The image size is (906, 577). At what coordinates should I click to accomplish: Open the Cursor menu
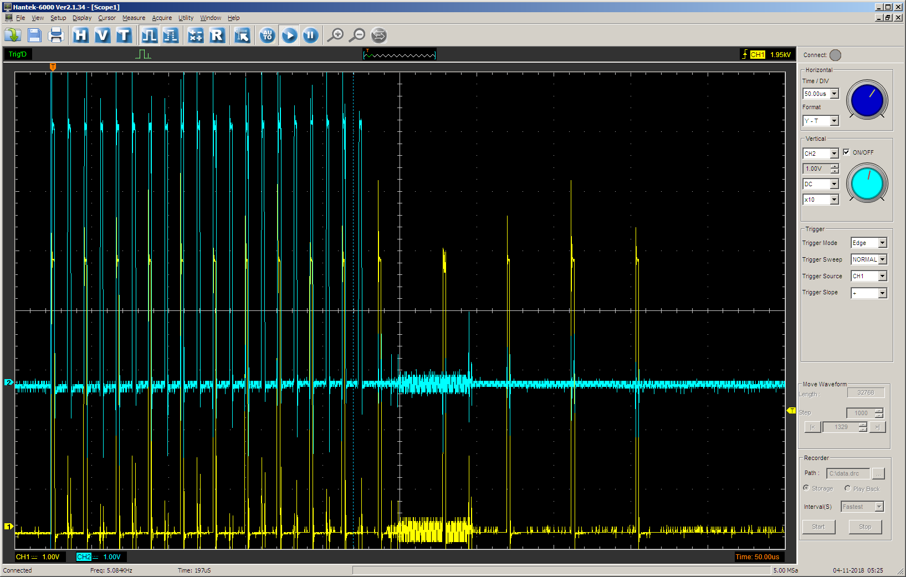coord(107,18)
